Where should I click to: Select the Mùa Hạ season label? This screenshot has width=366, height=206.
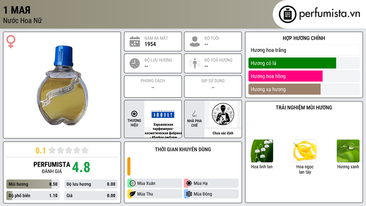pos(201,183)
